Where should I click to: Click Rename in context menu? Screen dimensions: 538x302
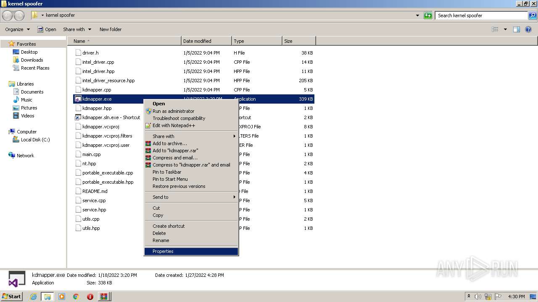[x=191, y=240]
